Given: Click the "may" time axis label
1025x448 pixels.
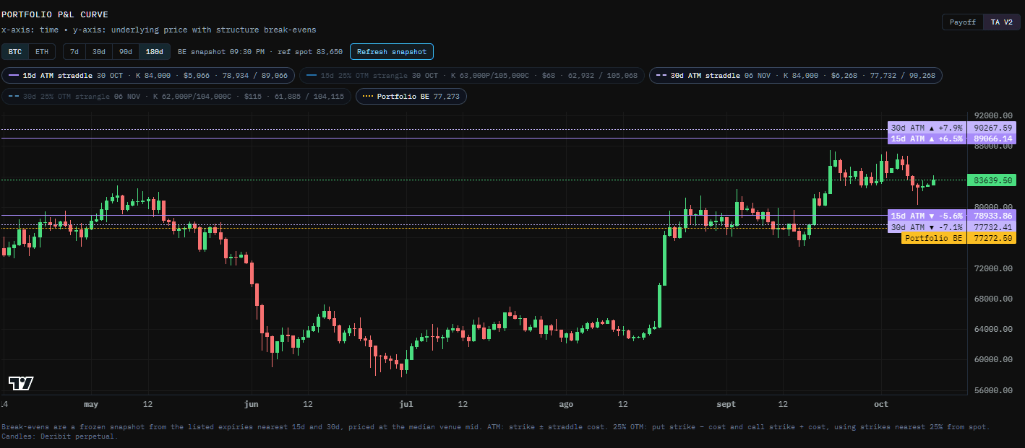Looking at the screenshot, I should pyautogui.click(x=91, y=404).
